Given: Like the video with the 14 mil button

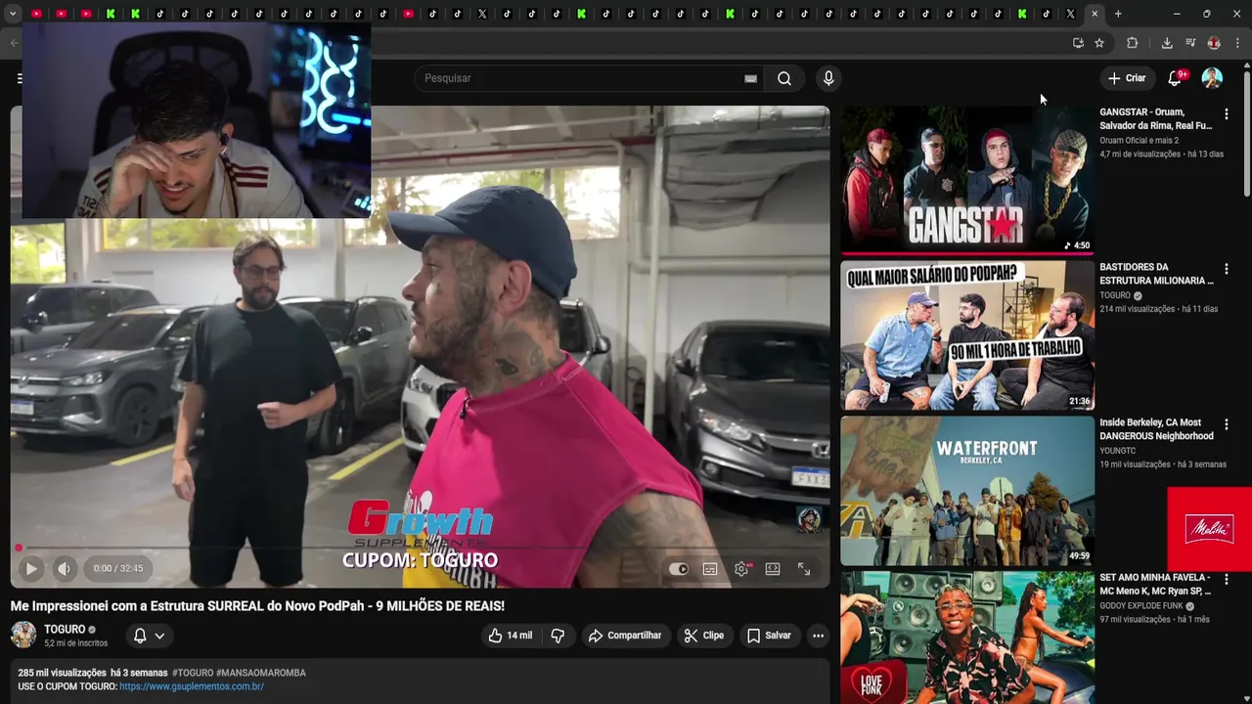Looking at the screenshot, I should pyautogui.click(x=510, y=636).
